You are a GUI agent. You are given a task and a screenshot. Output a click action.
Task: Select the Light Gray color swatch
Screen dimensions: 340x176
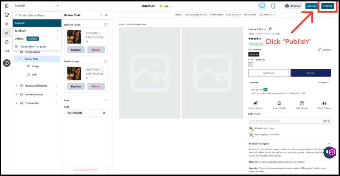[251, 65]
